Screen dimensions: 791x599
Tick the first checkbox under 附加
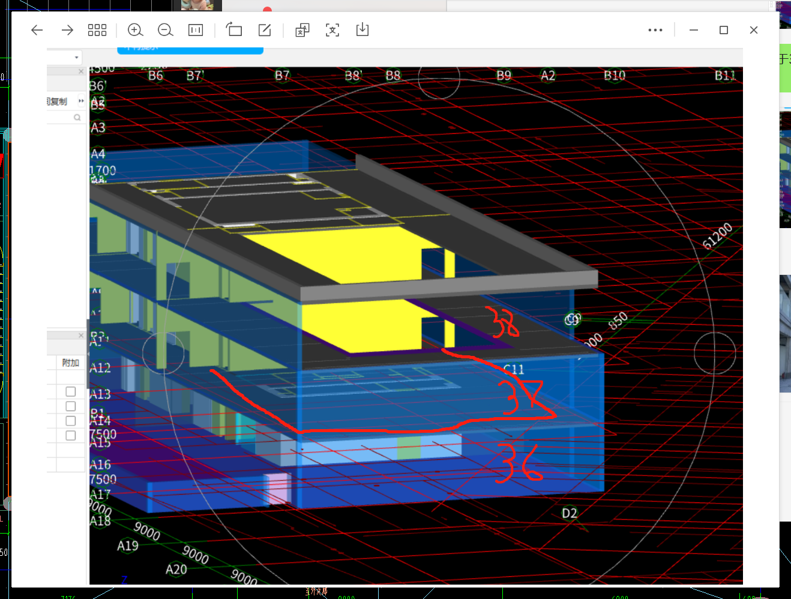pyautogui.click(x=71, y=391)
